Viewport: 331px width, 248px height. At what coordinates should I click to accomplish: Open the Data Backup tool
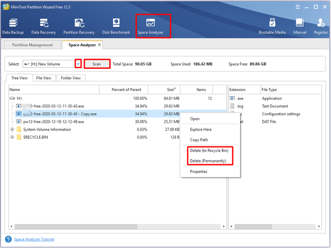(x=13, y=26)
